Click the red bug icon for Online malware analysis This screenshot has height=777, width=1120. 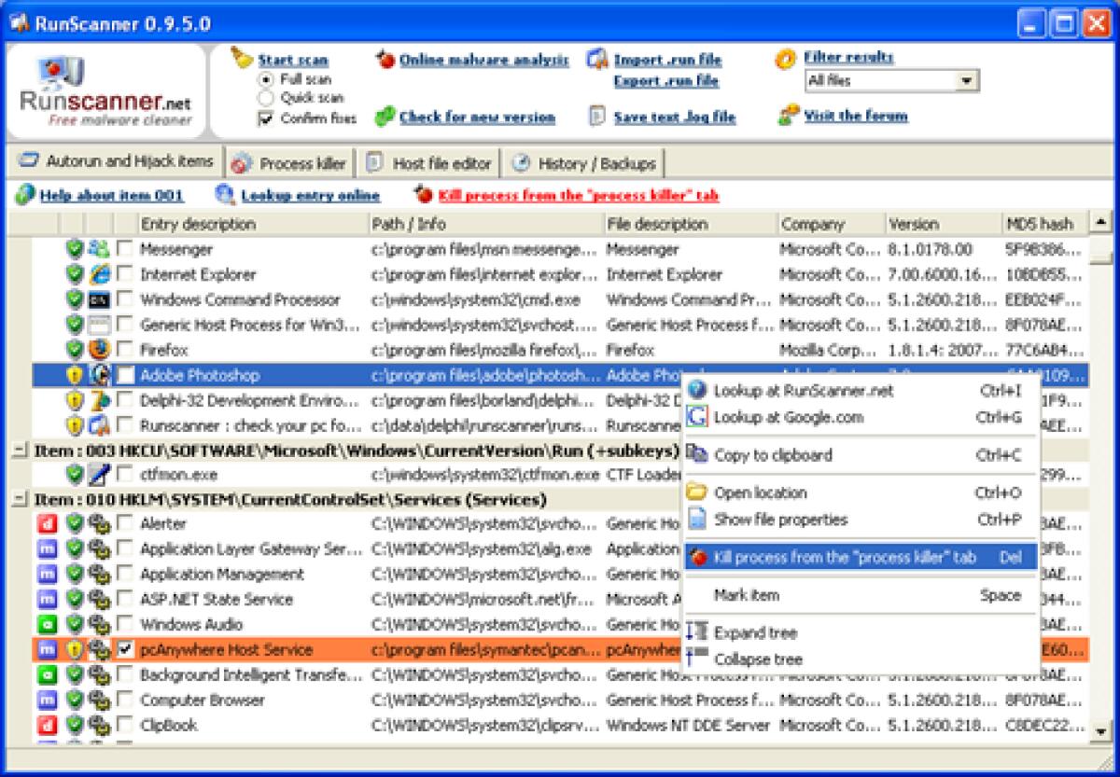point(385,60)
